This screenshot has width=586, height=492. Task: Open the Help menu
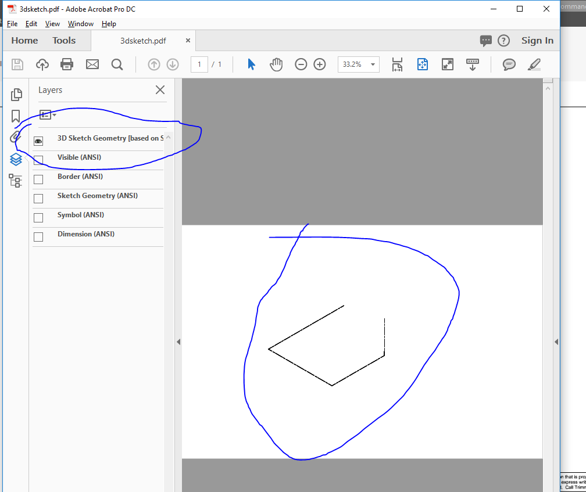[x=109, y=24]
